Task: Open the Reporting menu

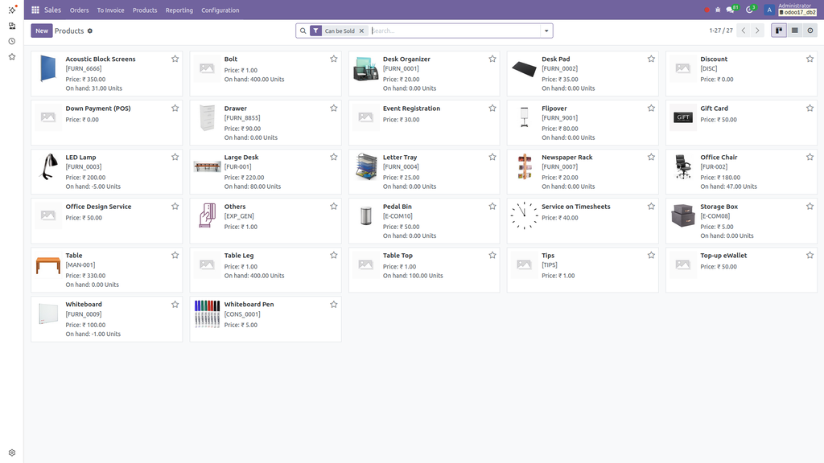Action: pyautogui.click(x=179, y=10)
